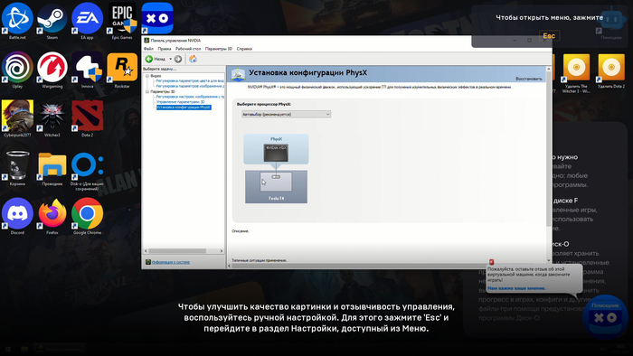The height and width of the screenshot is (356, 633).
Task: Select Управление параметрами 3D tree item
Action: [x=181, y=102]
